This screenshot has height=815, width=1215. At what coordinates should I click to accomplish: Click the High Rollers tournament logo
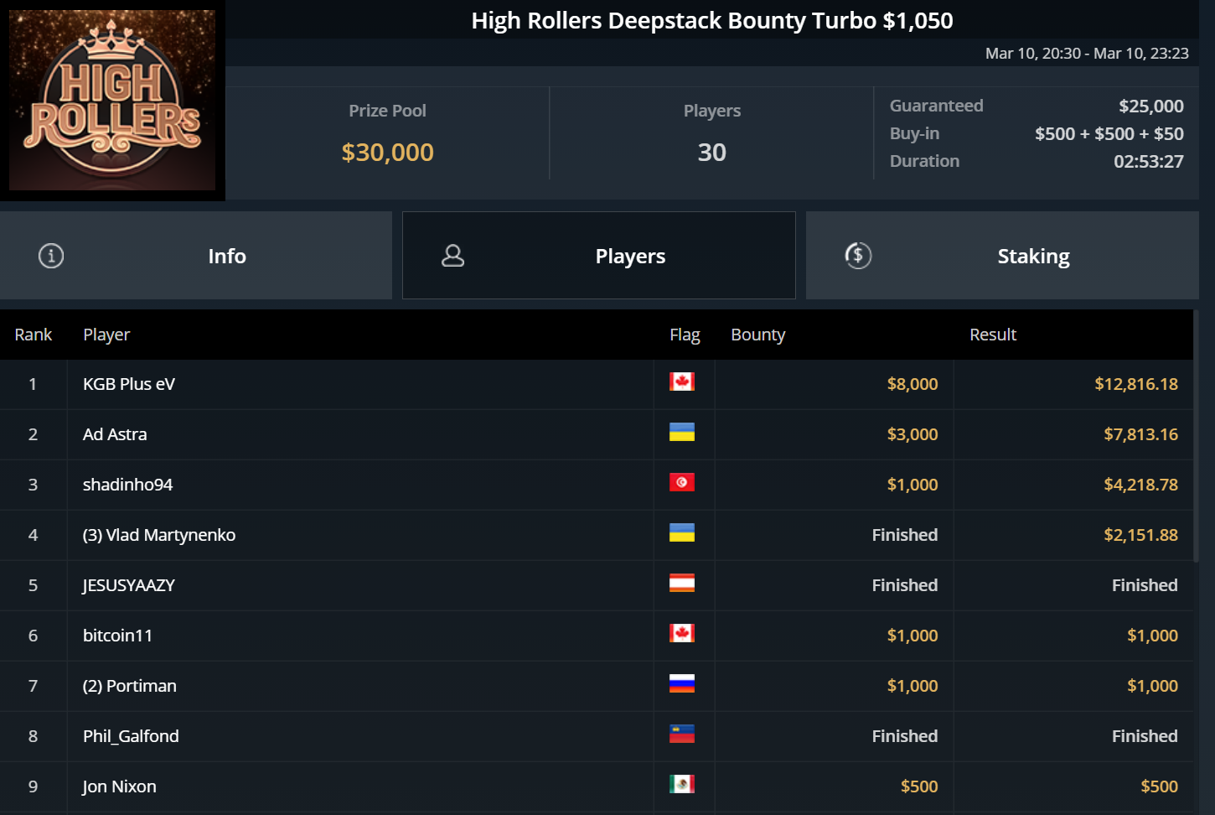tap(112, 100)
